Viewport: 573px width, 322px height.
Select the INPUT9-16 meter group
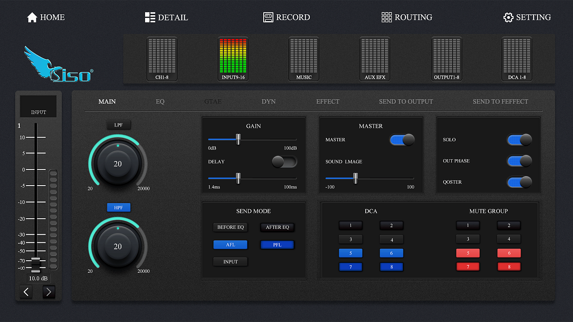pyautogui.click(x=233, y=59)
